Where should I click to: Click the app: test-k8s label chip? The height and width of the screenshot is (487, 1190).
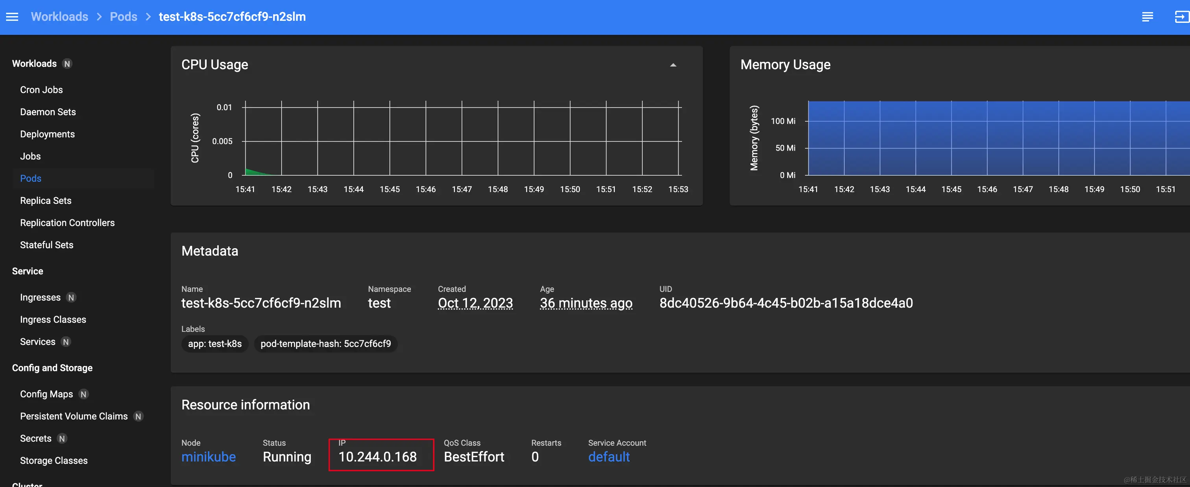click(214, 344)
